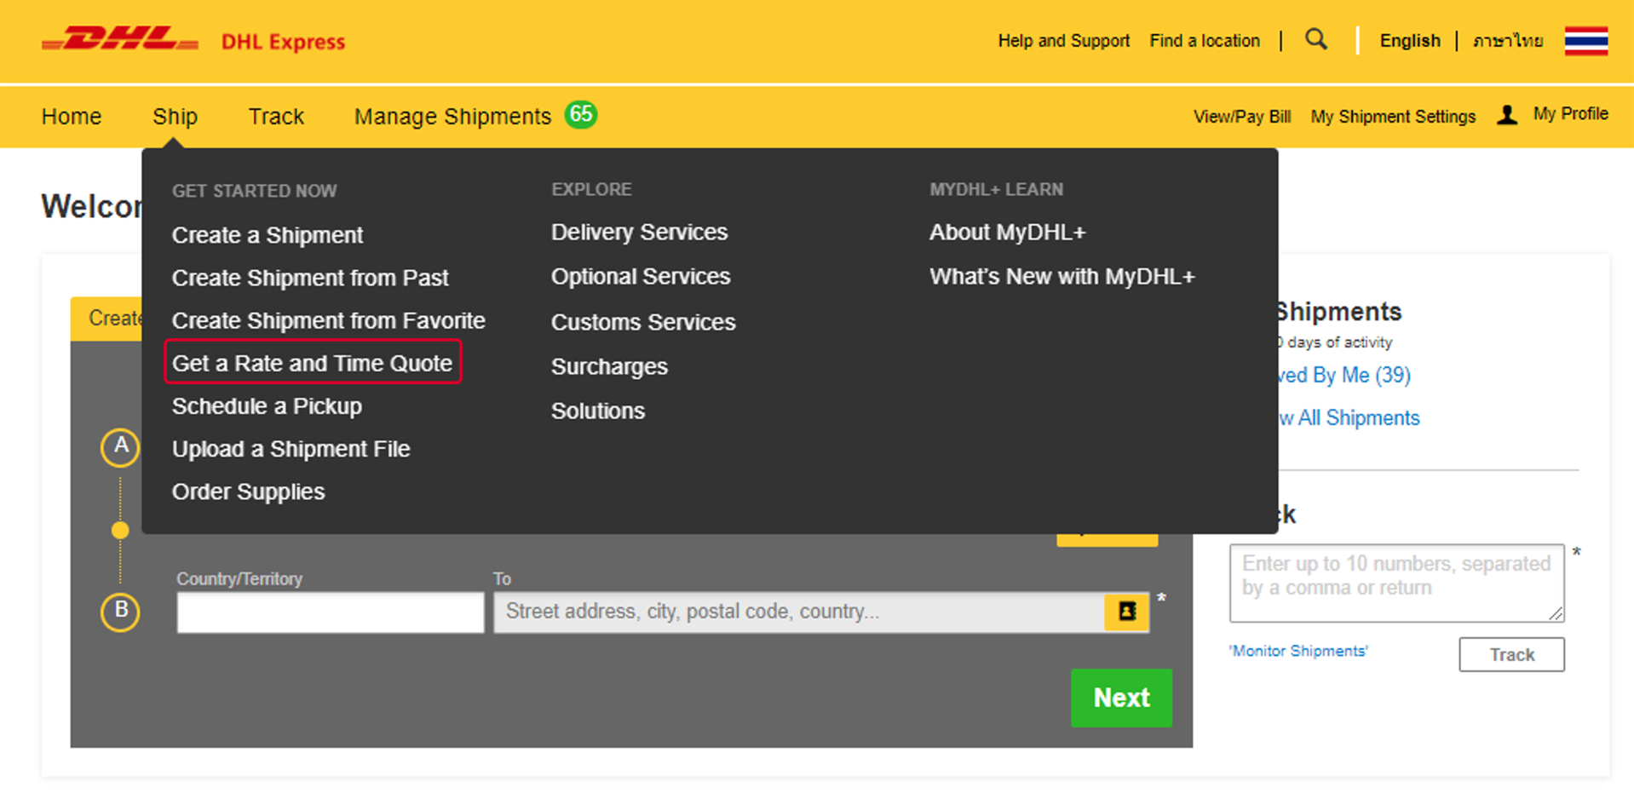
Task: Keep English as the selected language
Action: tap(1410, 40)
